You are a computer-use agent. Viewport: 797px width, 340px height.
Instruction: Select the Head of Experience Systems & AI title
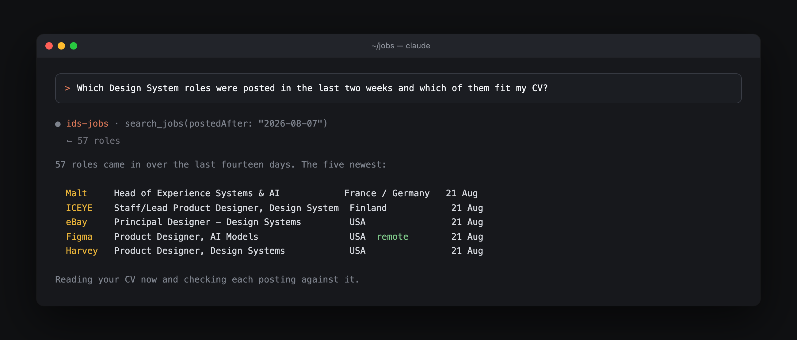(x=196, y=193)
